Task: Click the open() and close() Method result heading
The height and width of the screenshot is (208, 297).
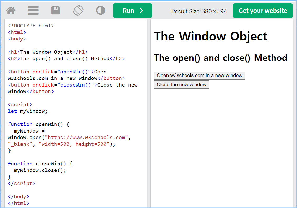Action: pyautogui.click(x=220, y=58)
